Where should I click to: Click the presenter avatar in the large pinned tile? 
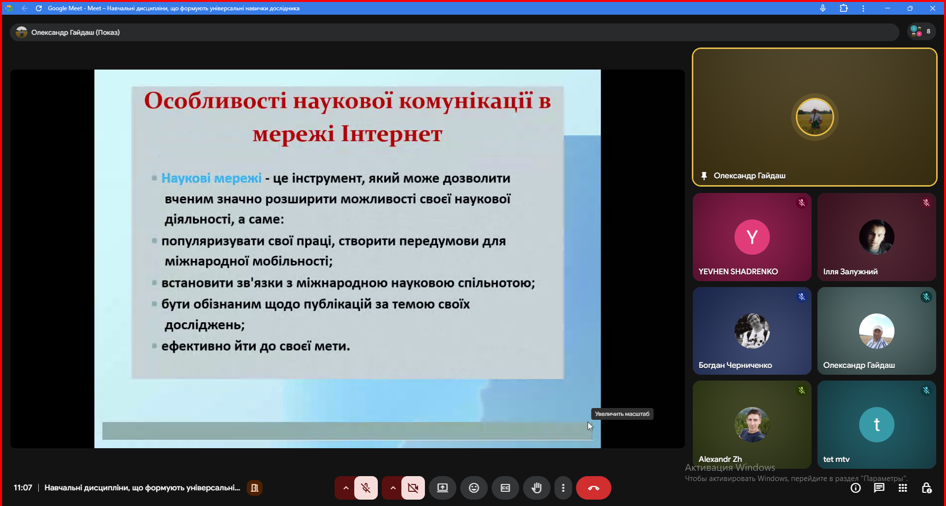click(x=815, y=117)
